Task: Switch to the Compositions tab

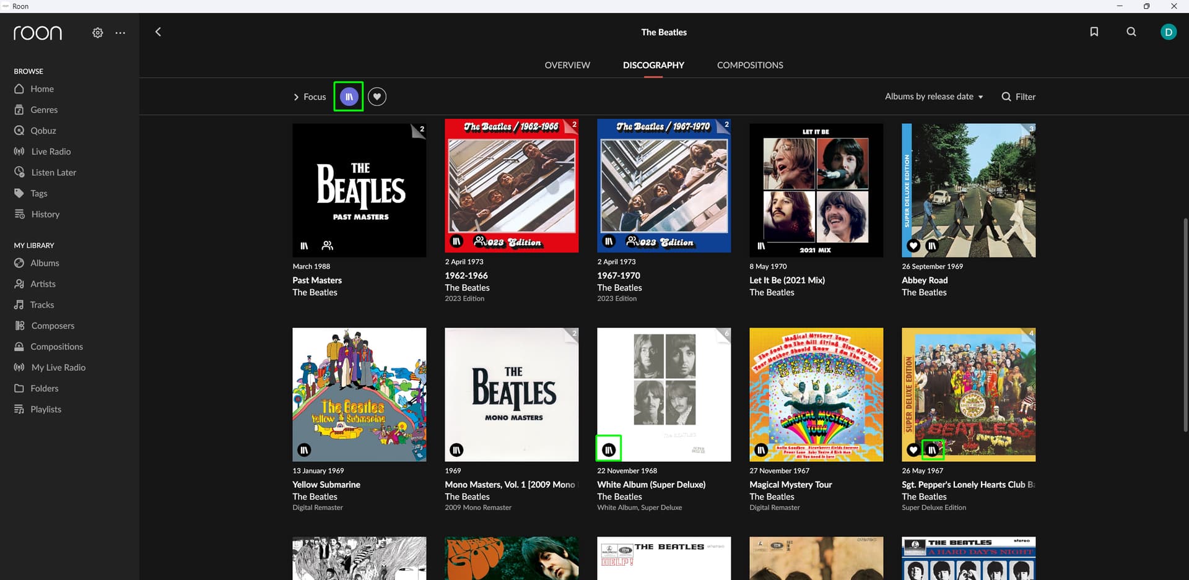Action: 750,65
